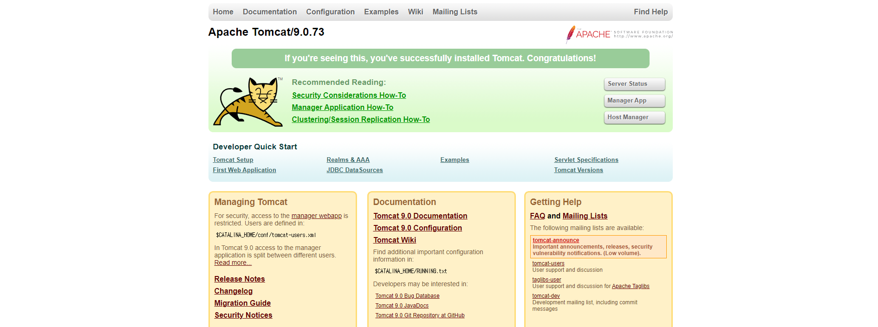878x327 pixels.
Task: Open Clustering/Session Replication How-To link
Action: (361, 119)
